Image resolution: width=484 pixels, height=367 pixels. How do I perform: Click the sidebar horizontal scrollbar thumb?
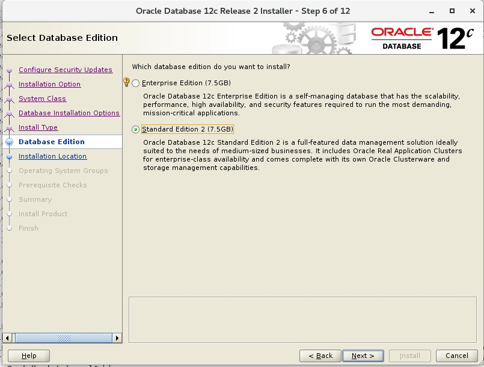click(x=64, y=338)
